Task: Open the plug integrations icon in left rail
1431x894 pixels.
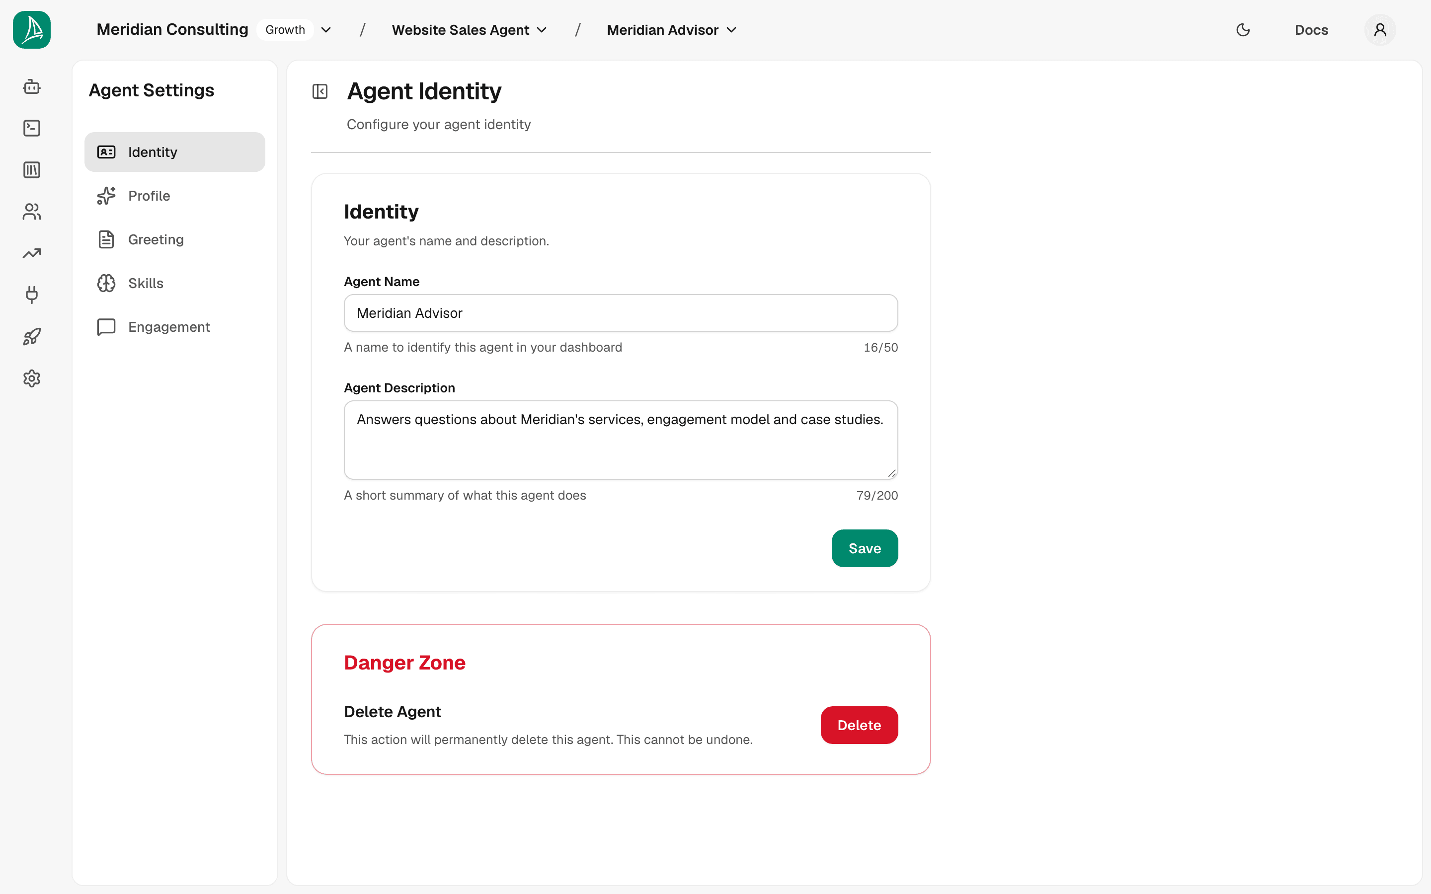Action: point(32,295)
